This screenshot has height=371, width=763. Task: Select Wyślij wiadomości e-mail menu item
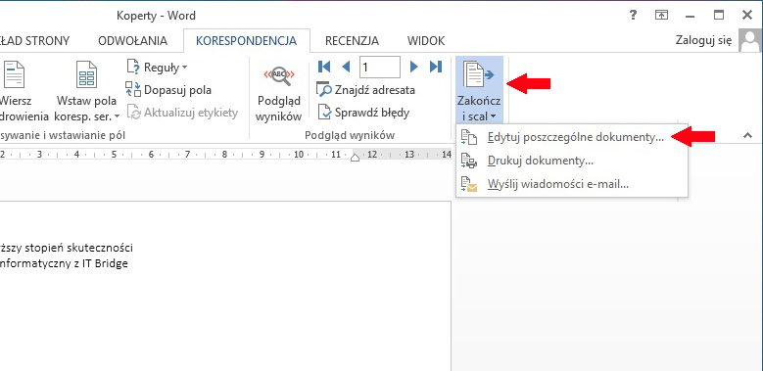coord(572,185)
